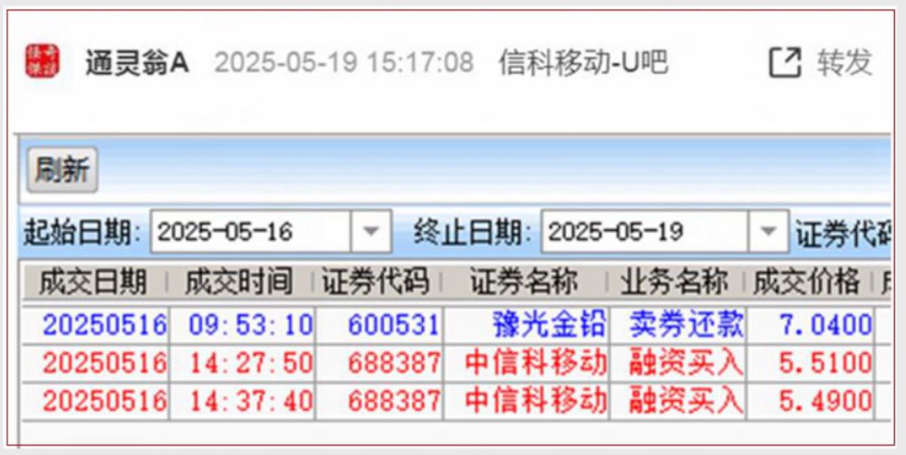Open the 通灵翁A username link
906x455 pixels.
[137, 64]
